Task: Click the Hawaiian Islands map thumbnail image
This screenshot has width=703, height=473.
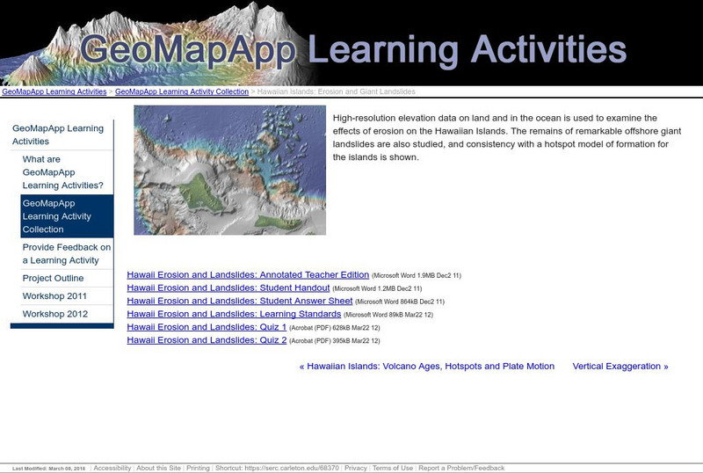Action: [230, 170]
